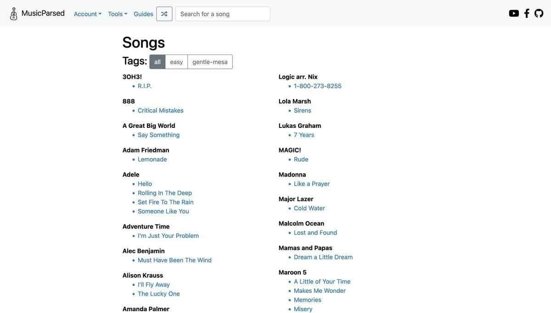This screenshot has height=313, width=551.
Task: Click the MusicParsed brand name
Action: 43,13
